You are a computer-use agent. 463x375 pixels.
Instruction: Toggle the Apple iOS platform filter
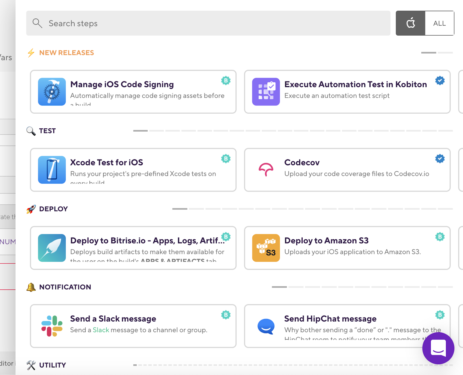[x=410, y=23]
